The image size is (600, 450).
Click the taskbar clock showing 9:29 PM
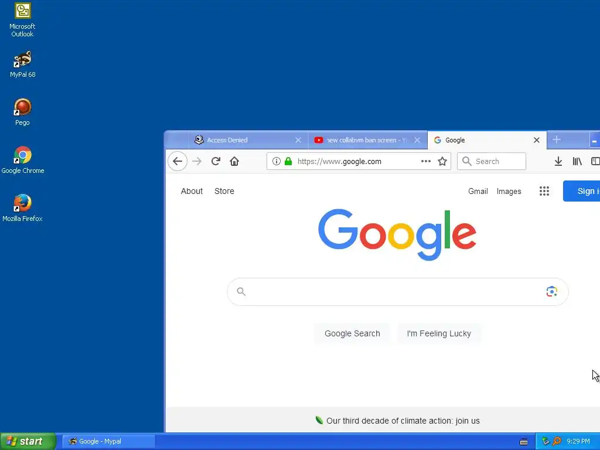tap(578, 441)
